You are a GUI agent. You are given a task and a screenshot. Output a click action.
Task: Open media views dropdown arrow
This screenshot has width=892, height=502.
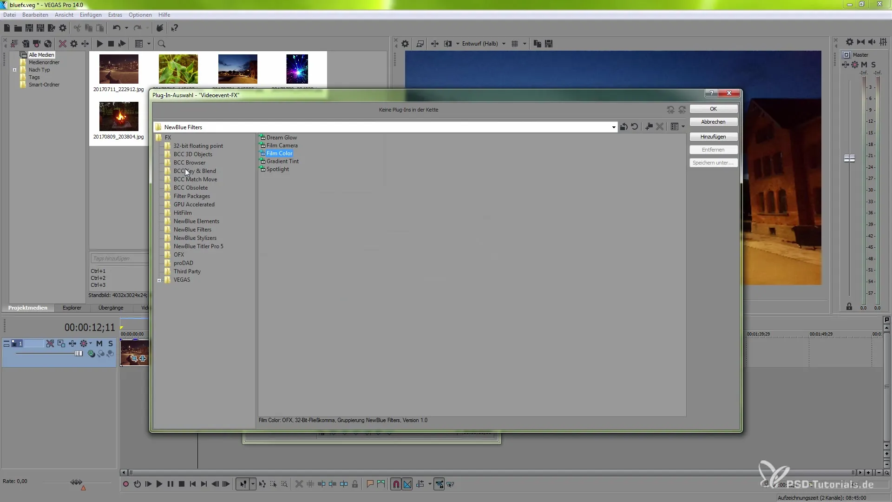click(x=149, y=44)
